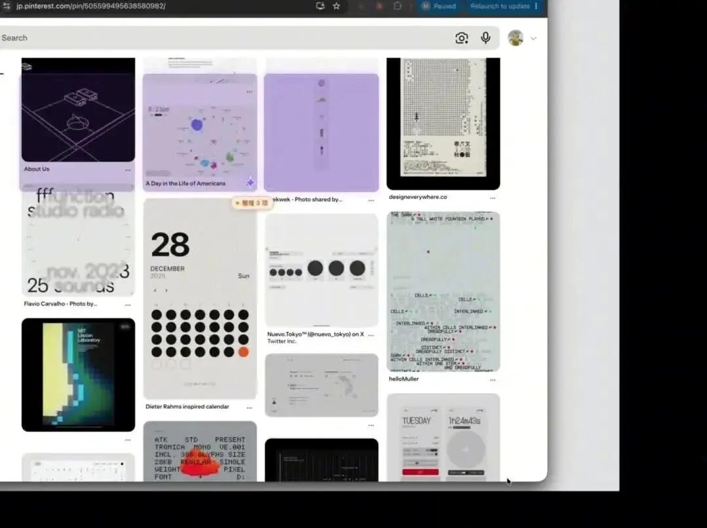Viewport: 707px width, 528px height.
Task: Open more options for Flavio Carvalho pin
Action: [128, 305]
